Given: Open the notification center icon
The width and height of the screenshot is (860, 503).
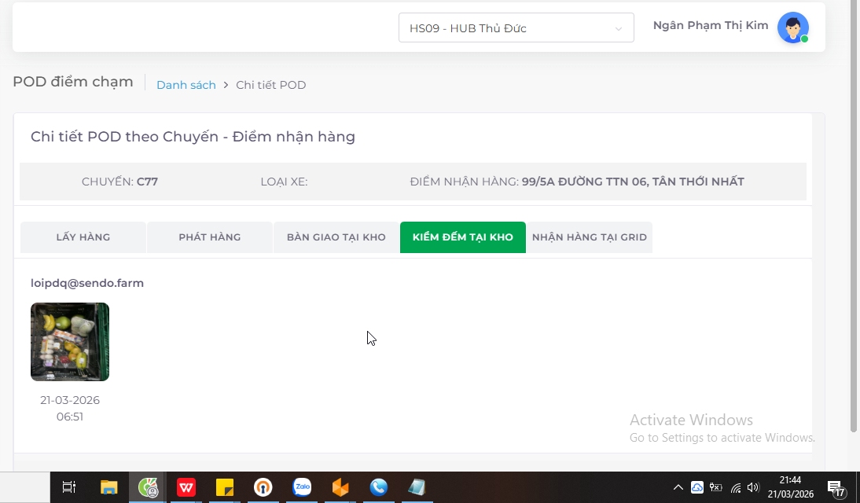Looking at the screenshot, I should (836, 487).
